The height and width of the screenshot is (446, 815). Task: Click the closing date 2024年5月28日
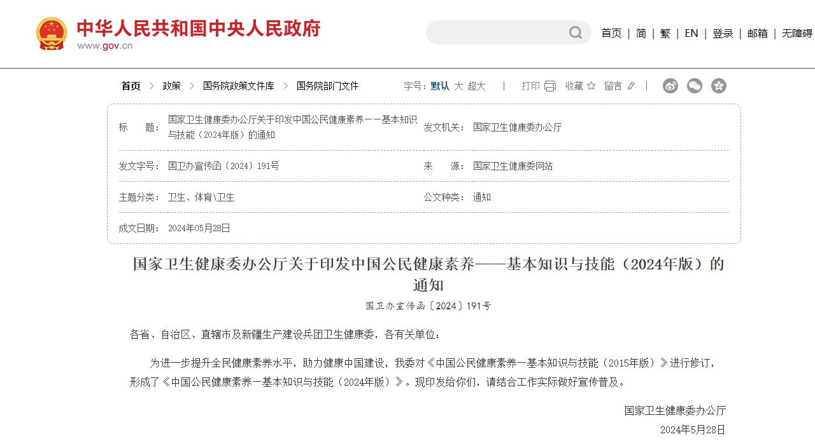693,429
